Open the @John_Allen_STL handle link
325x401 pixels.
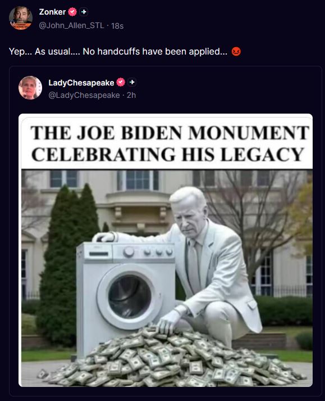(71, 25)
